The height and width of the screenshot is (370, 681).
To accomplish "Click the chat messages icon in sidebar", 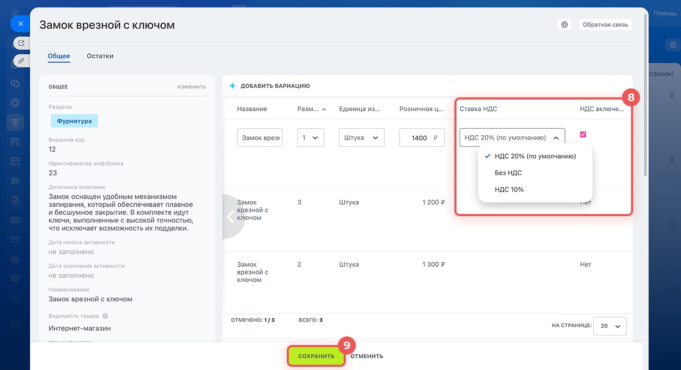I will coord(15,84).
